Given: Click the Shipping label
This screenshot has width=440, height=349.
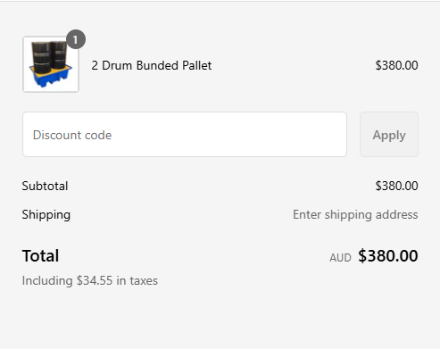Looking at the screenshot, I should coord(46,215).
